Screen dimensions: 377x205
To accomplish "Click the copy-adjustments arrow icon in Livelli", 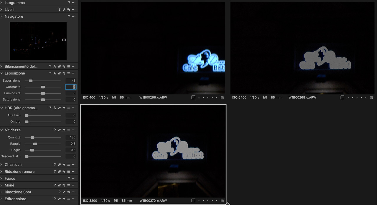I will [x=64, y=9].
